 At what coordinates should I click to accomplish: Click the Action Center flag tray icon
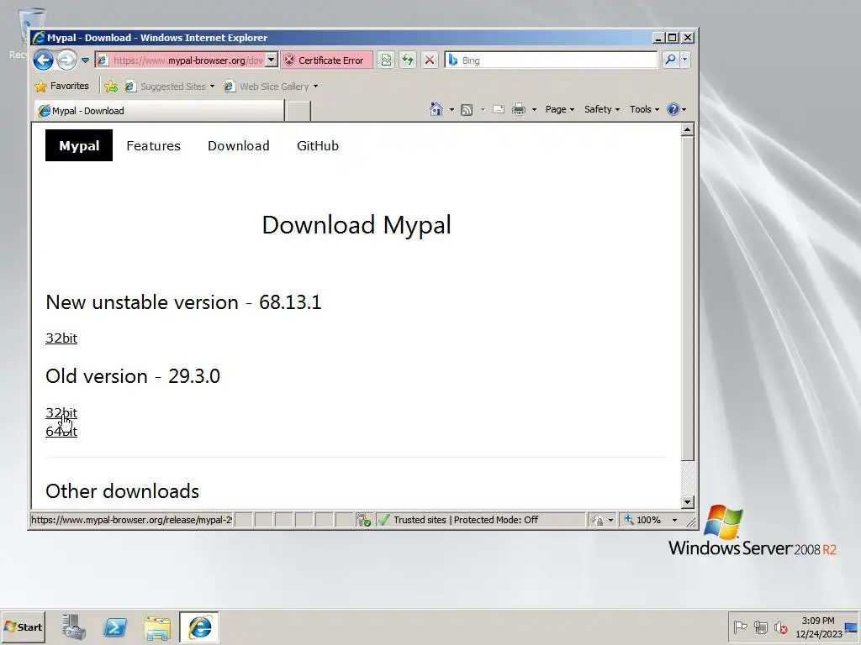click(740, 627)
